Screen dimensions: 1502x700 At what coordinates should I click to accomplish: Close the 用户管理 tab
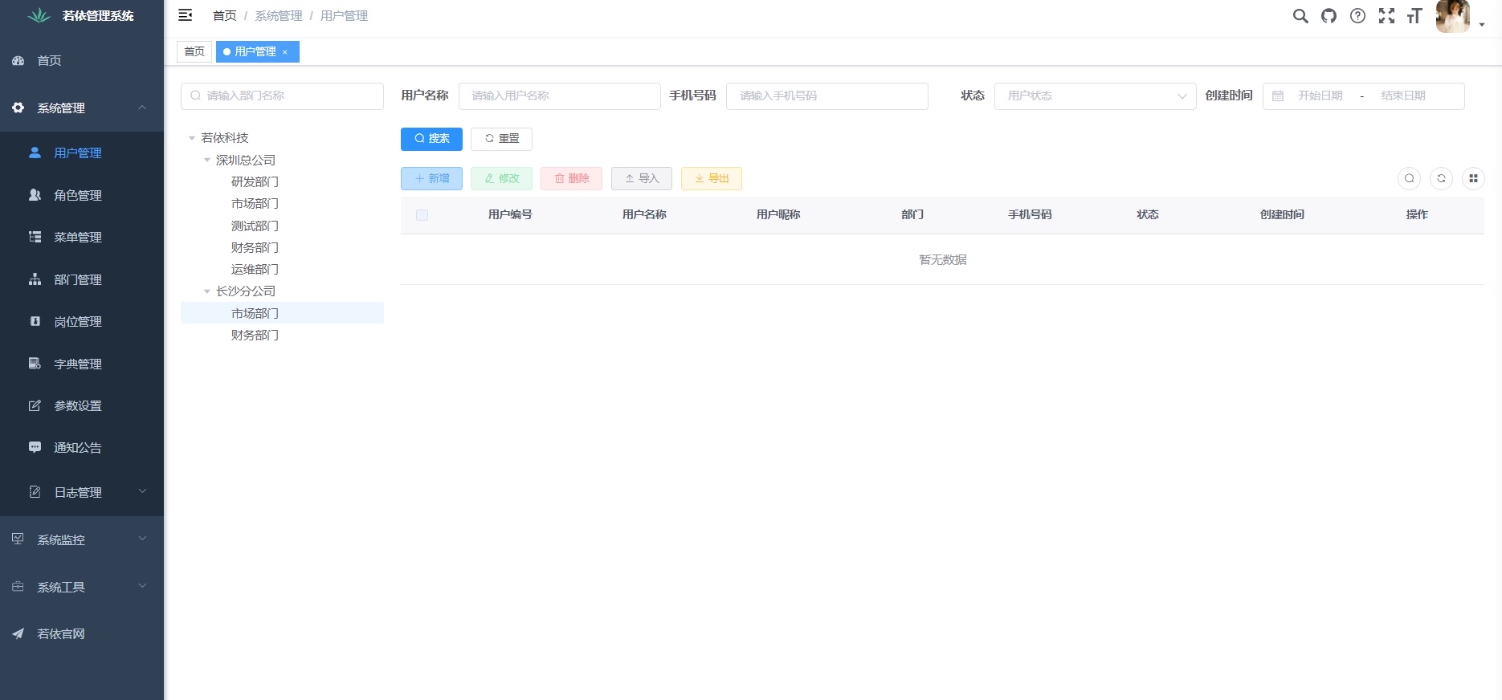[x=285, y=52]
